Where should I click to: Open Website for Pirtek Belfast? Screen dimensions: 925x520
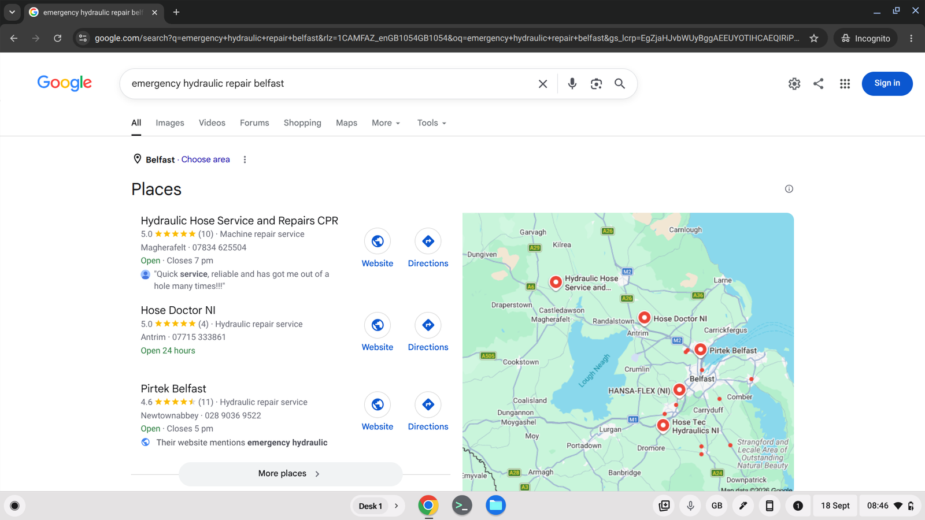point(378,411)
